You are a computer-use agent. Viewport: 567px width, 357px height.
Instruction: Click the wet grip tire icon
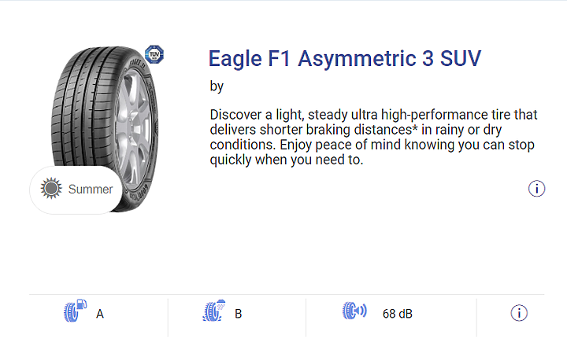click(214, 311)
